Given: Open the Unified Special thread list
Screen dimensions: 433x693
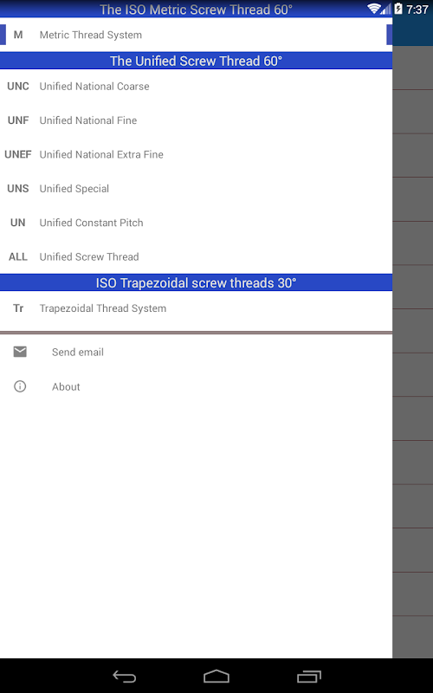Looking at the screenshot, I should point(197,188).
